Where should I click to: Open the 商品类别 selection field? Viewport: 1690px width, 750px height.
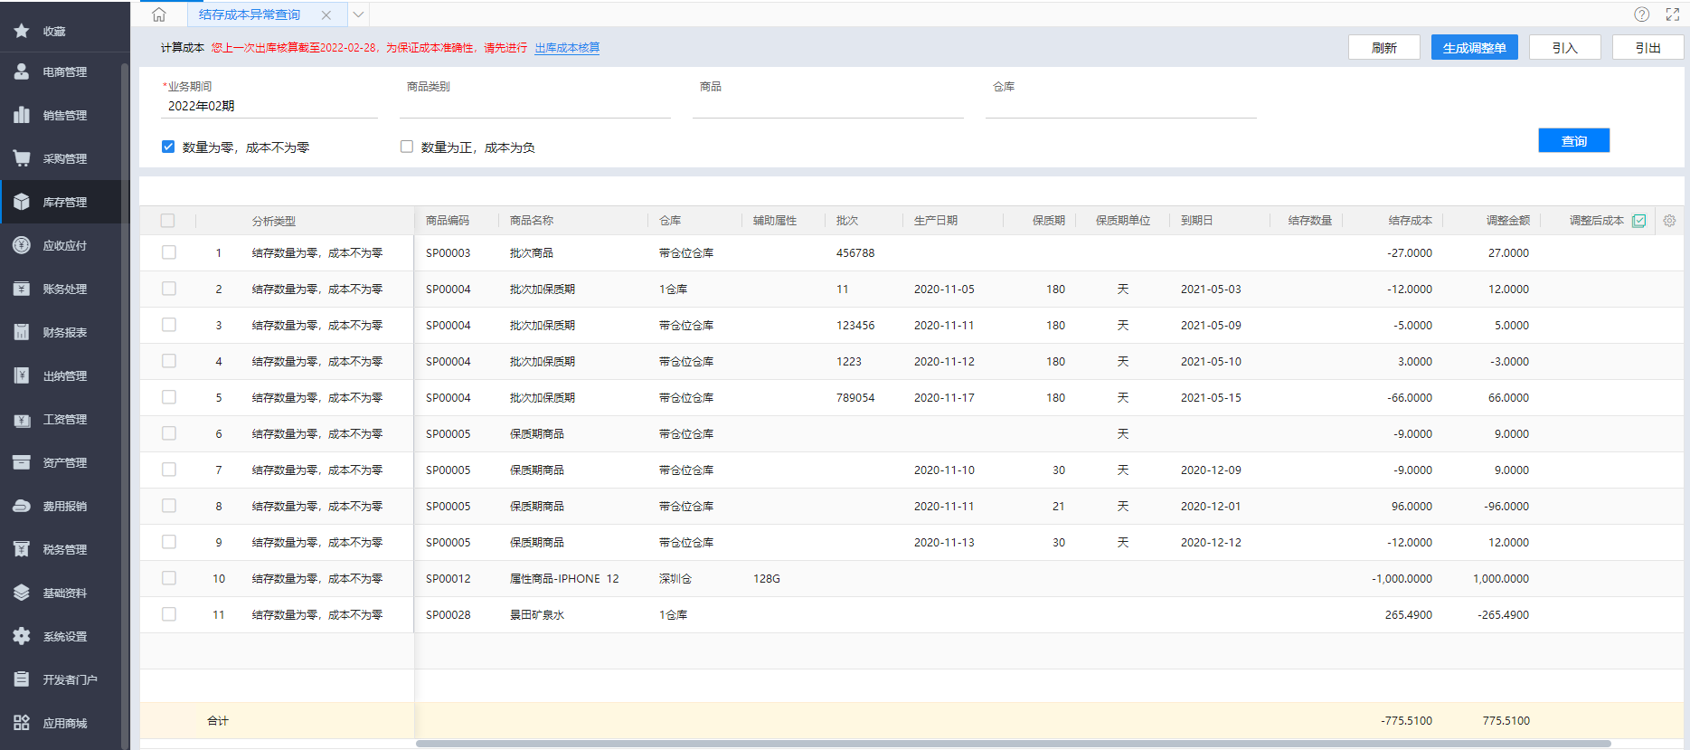point(535,106)
